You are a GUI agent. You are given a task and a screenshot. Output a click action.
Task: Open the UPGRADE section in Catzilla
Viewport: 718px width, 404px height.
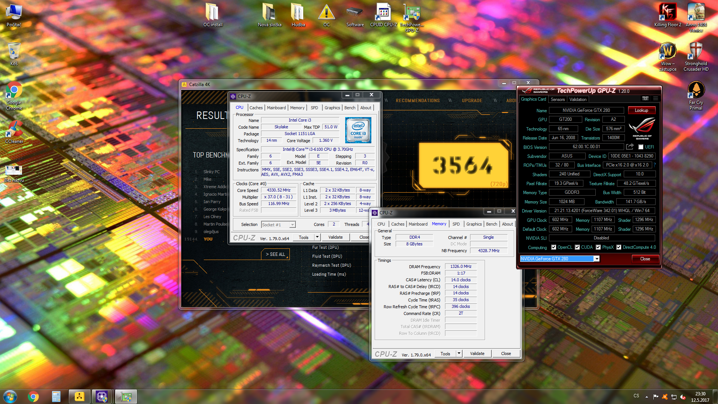click(472, 101)
